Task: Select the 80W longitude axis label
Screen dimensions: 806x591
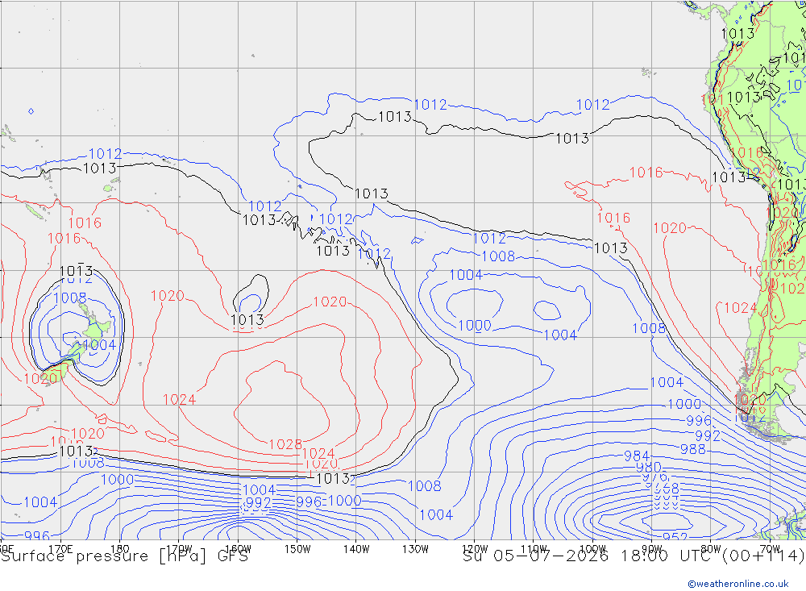Action: click(x=711, y=549)
